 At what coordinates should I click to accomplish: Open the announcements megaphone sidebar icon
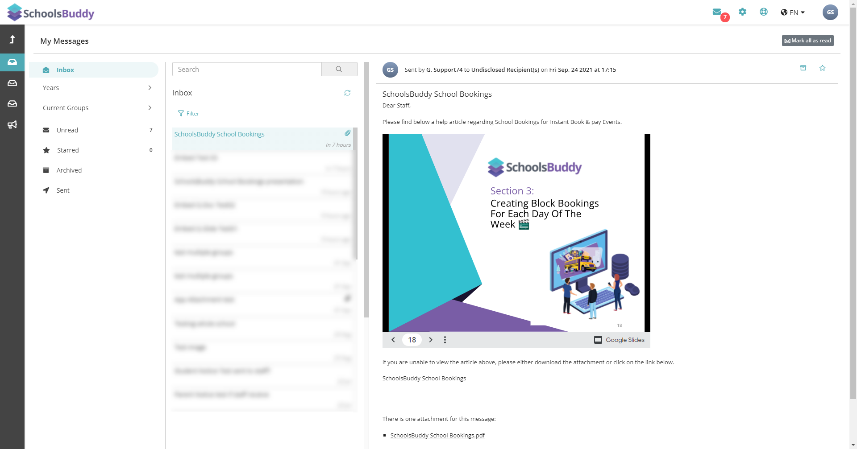tap(12, 124)
